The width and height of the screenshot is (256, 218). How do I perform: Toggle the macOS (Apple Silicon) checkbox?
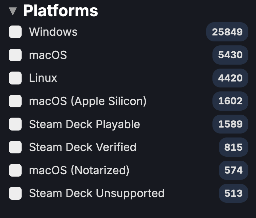pyautogui.click(x=15, y=101)
